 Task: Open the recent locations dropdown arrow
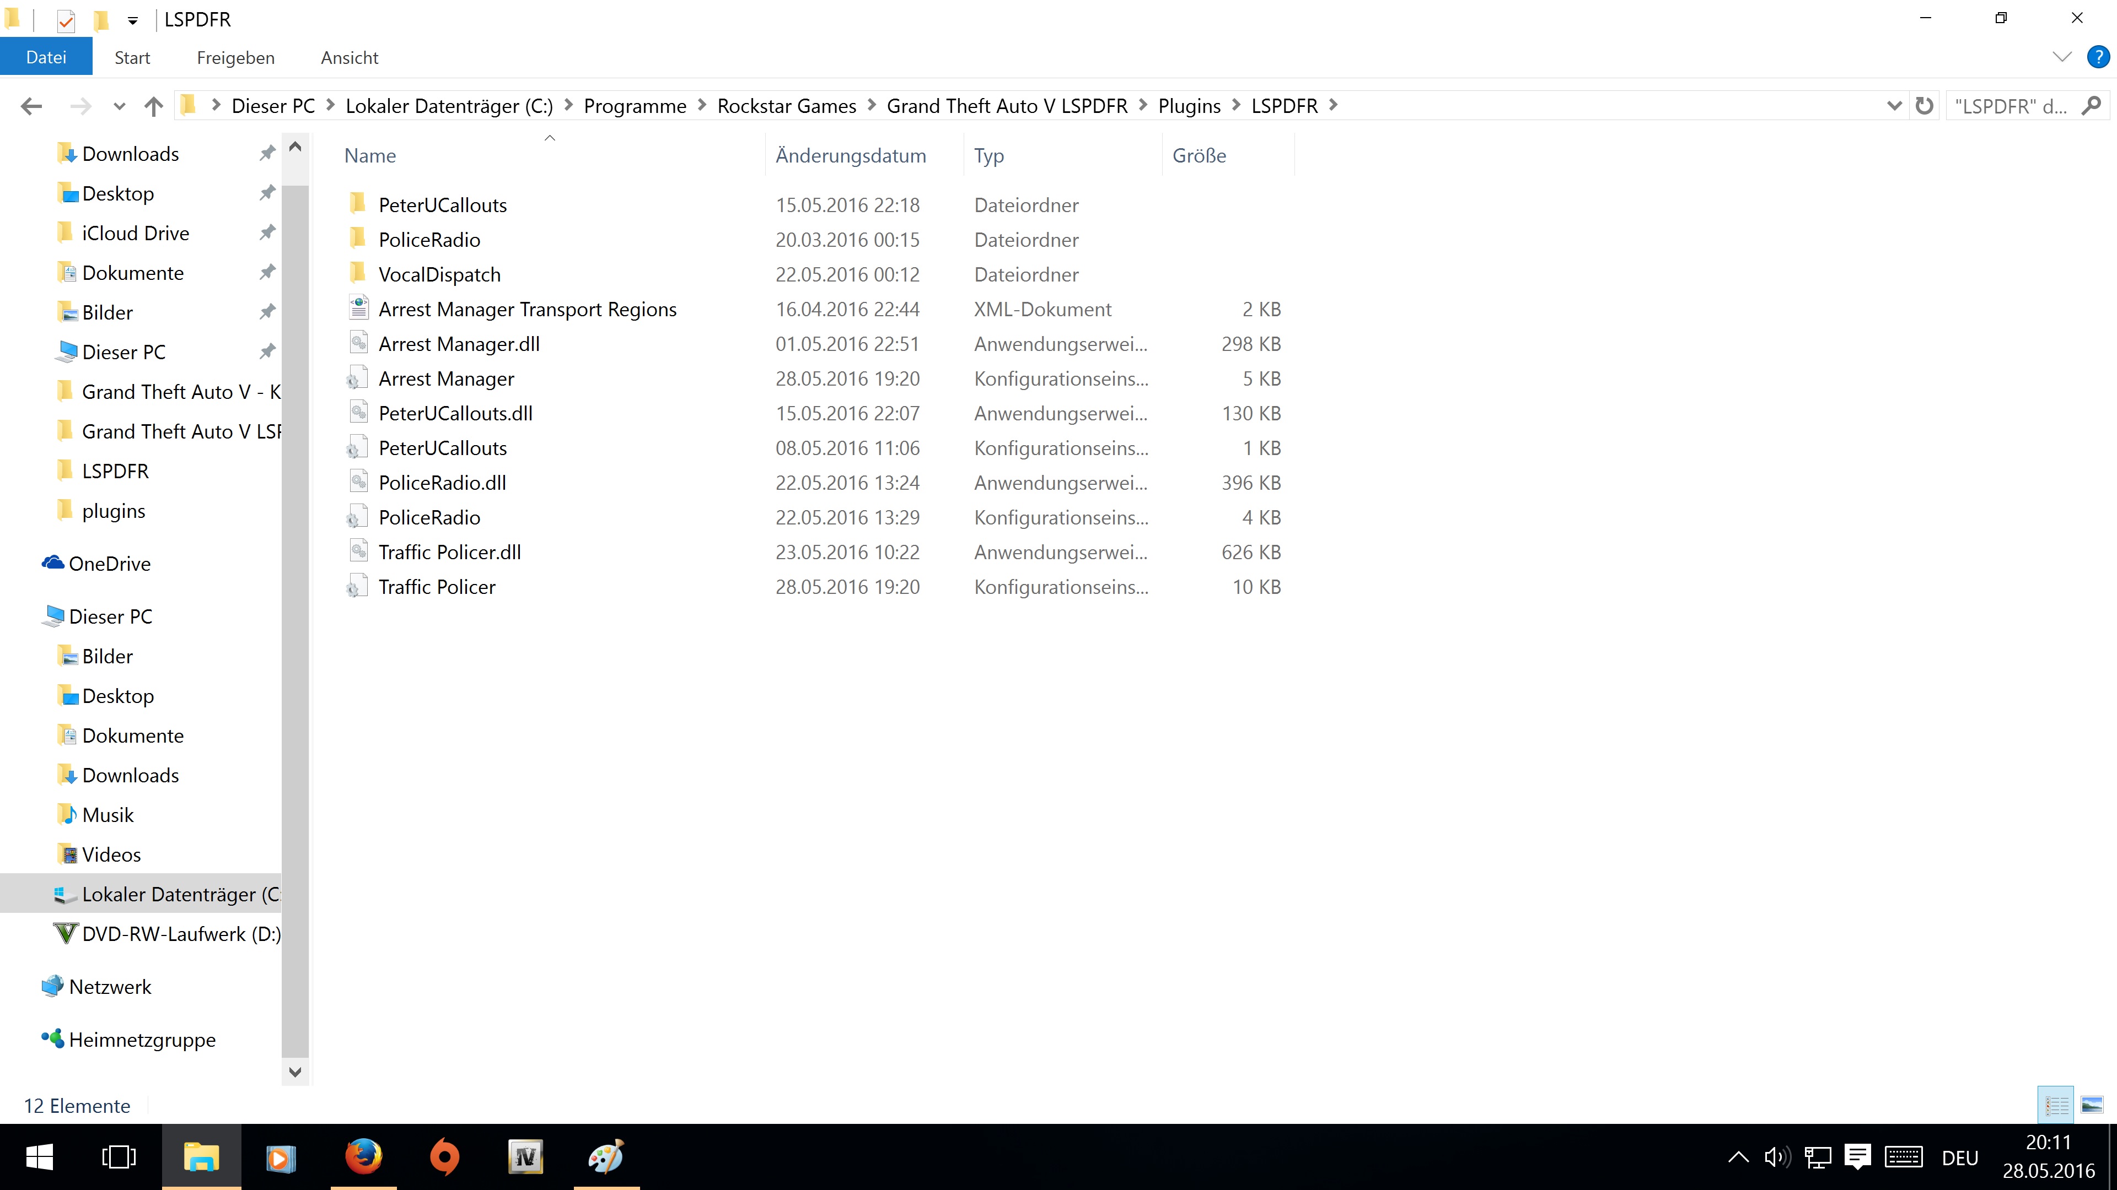coord(119,106)
